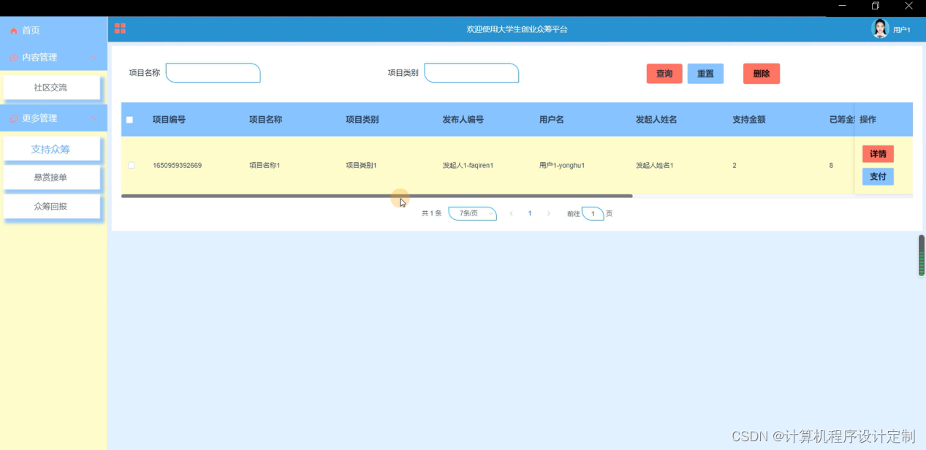Viewport: 926px width, 450px height.
Task: Open 详情 for 项目名称1
Action: (x=878, y=154)
